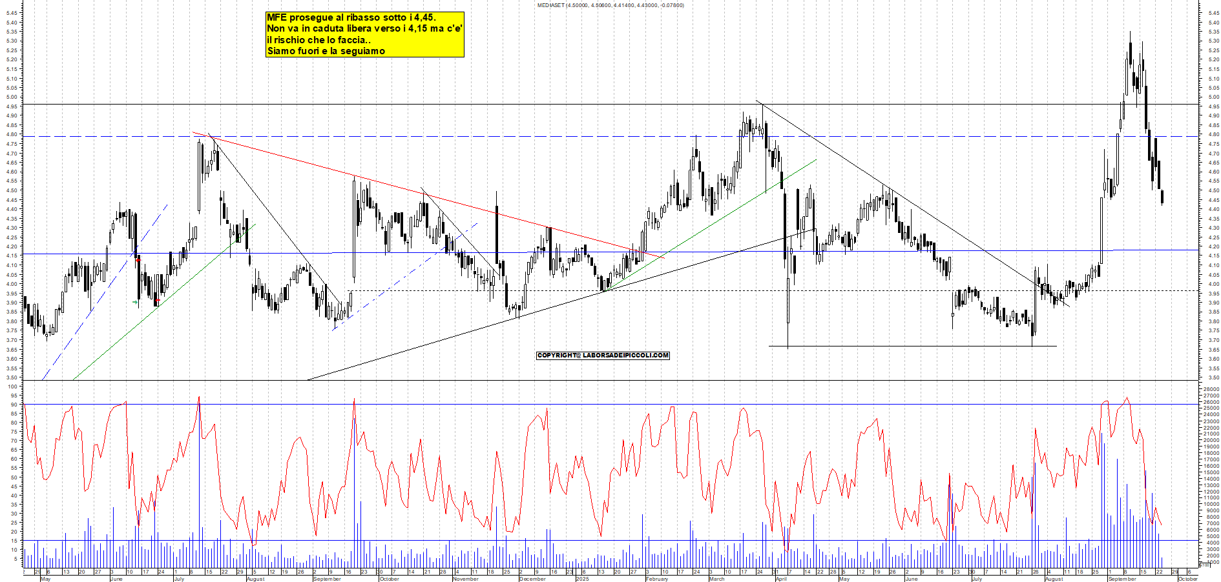
Task: Select the '55' oscillator axis value
Action: 14,468
